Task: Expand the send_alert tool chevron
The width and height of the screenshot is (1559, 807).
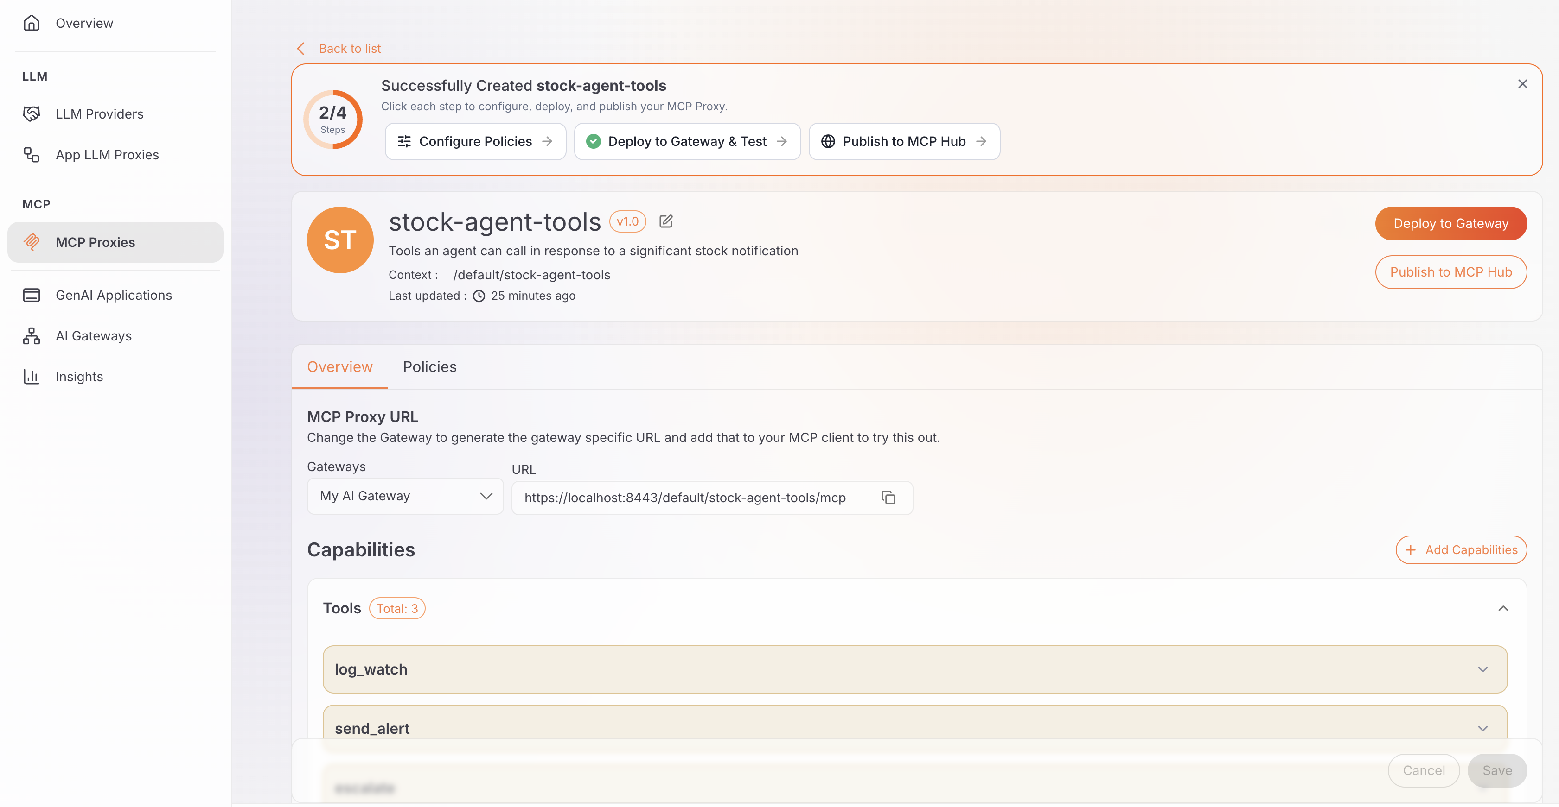Action: (1482, 728)
